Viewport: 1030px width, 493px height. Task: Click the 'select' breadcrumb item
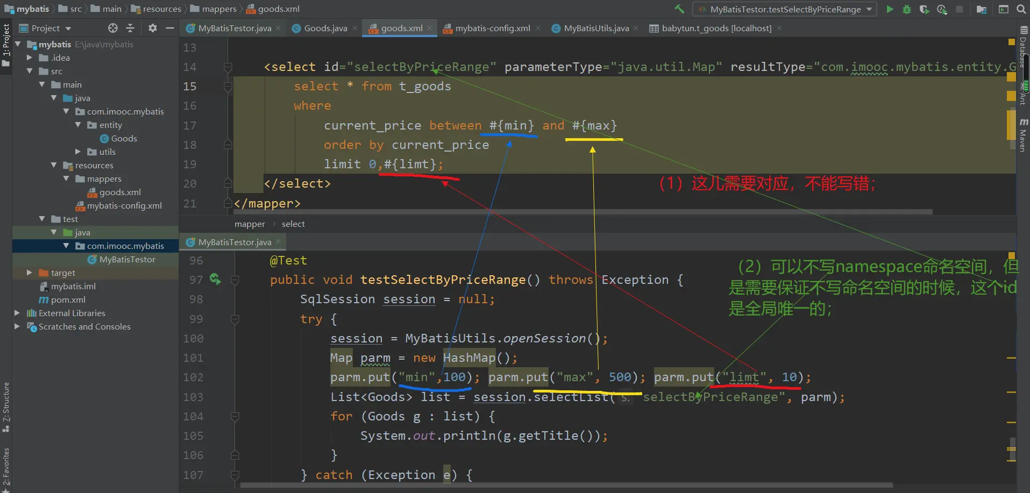point(293,224)
